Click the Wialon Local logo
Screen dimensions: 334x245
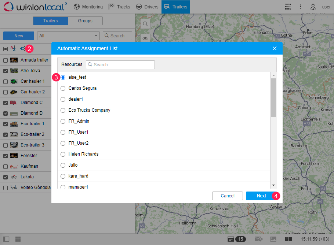click(x=35, y=7)
